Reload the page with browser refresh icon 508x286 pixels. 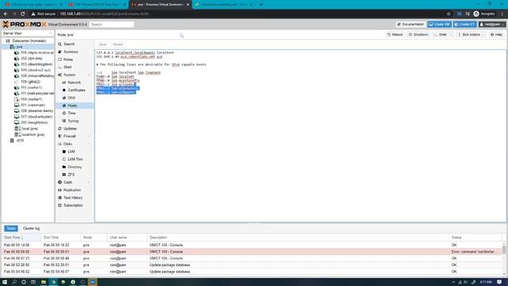pyautogui.click(x=23, y=14)
